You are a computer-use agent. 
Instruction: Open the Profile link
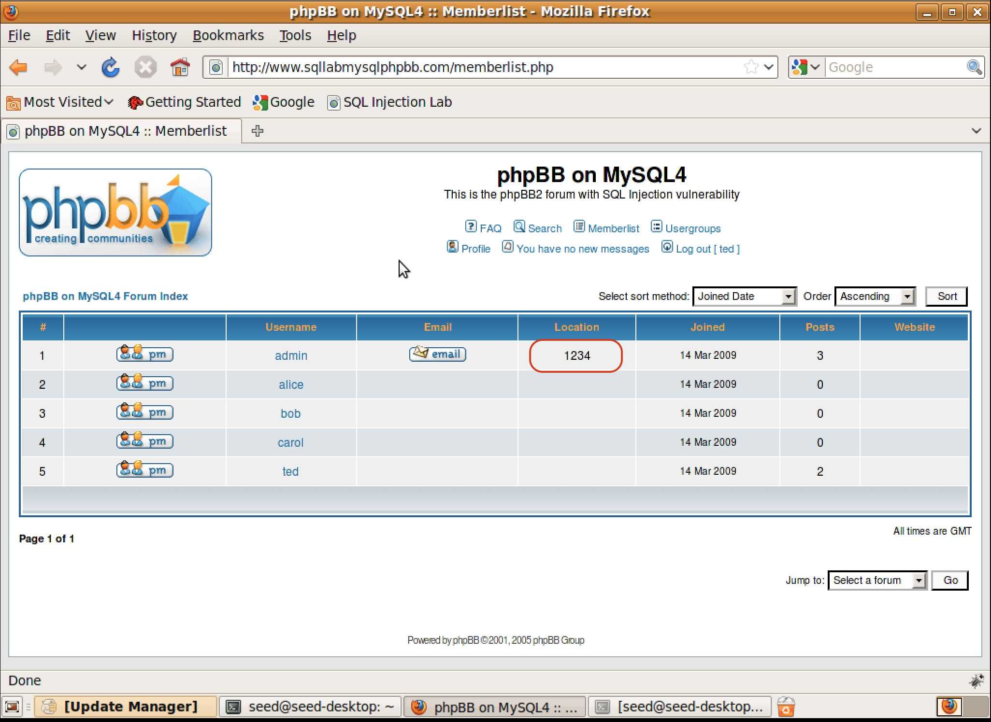click(x=468, y=248)
